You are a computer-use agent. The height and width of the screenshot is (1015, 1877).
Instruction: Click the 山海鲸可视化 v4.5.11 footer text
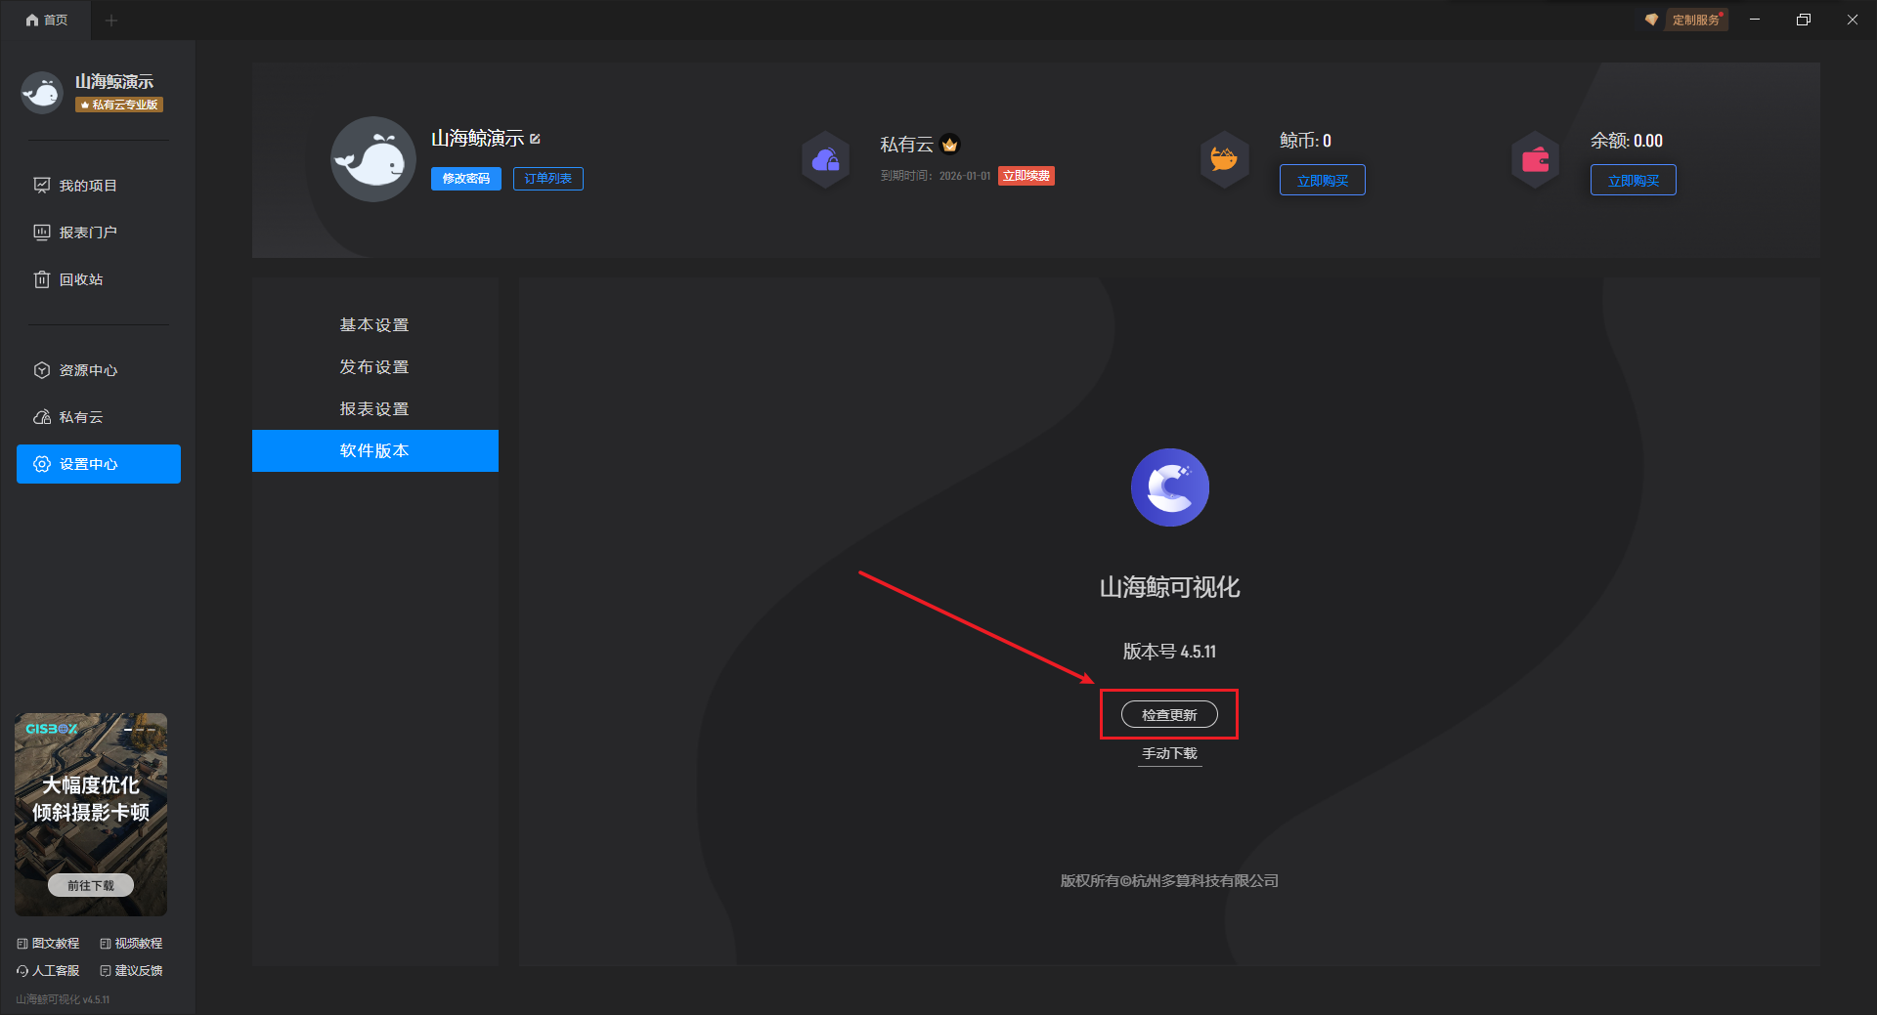[x=63, y=999]
